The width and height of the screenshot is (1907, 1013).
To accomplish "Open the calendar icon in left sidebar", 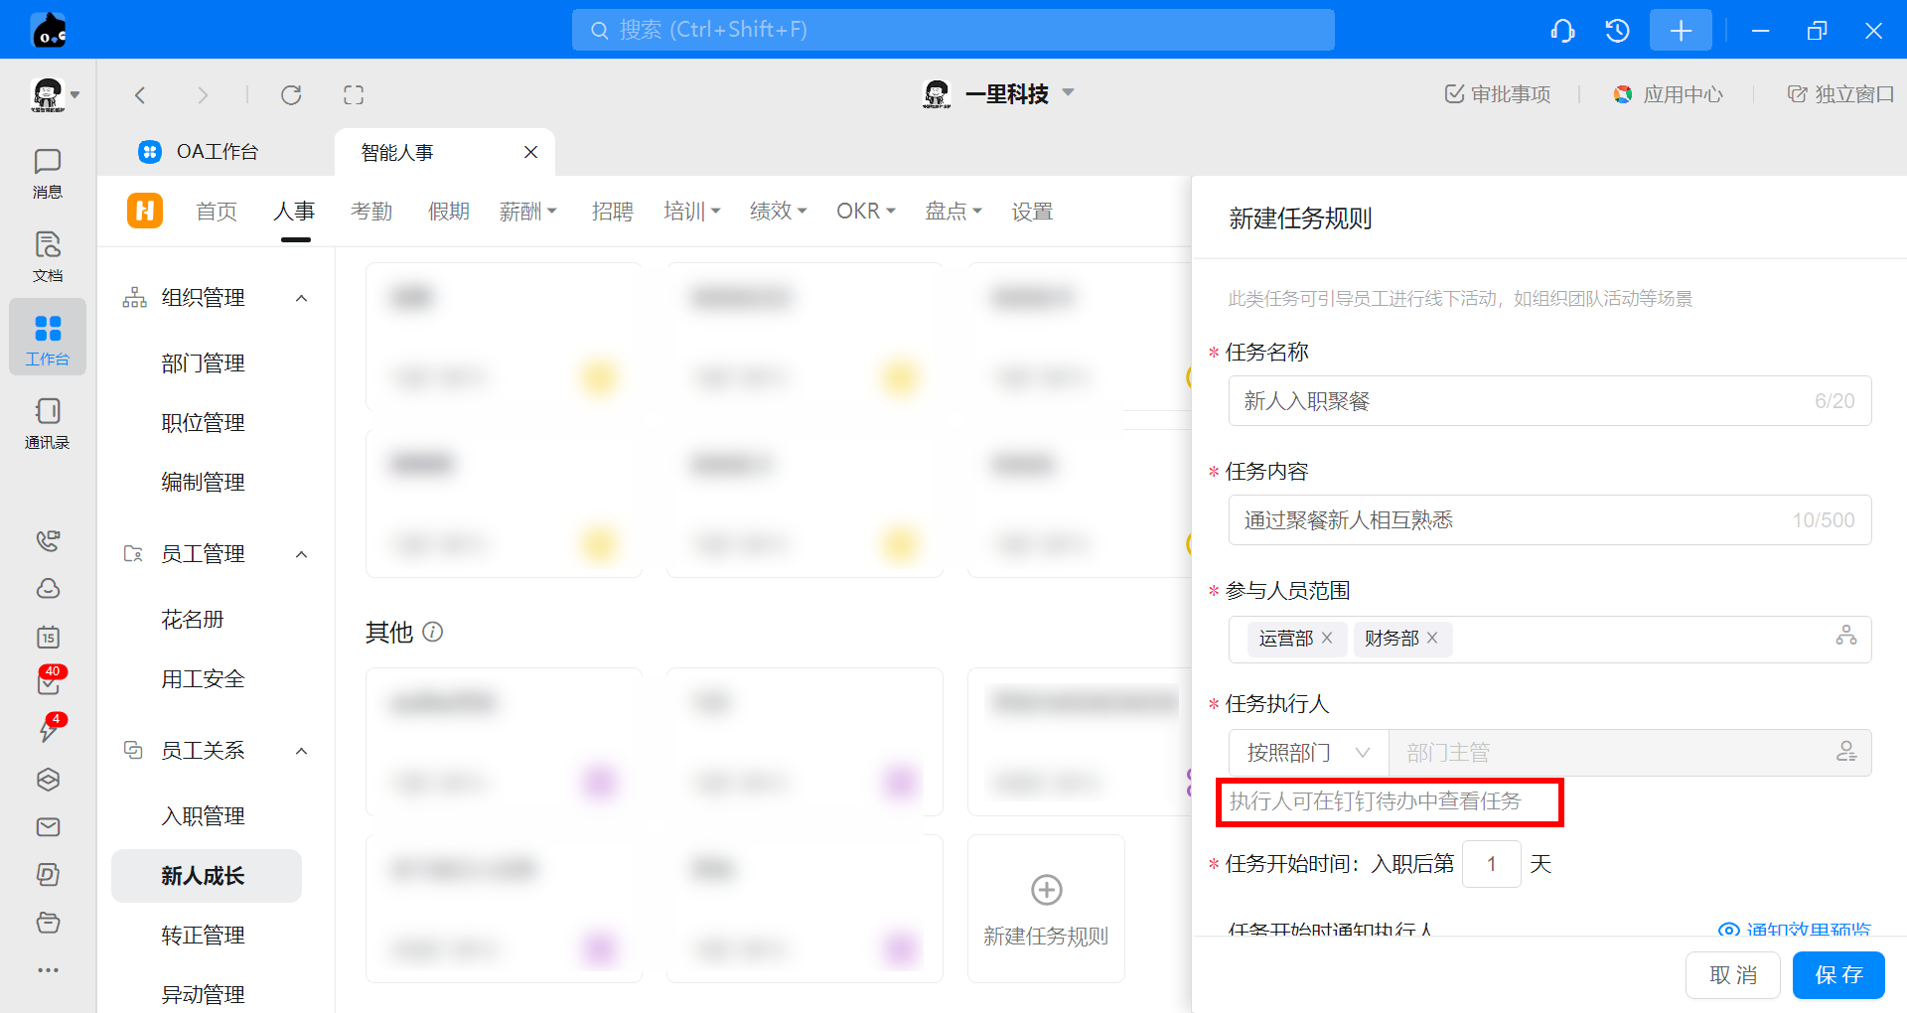I will pos(48,637).
